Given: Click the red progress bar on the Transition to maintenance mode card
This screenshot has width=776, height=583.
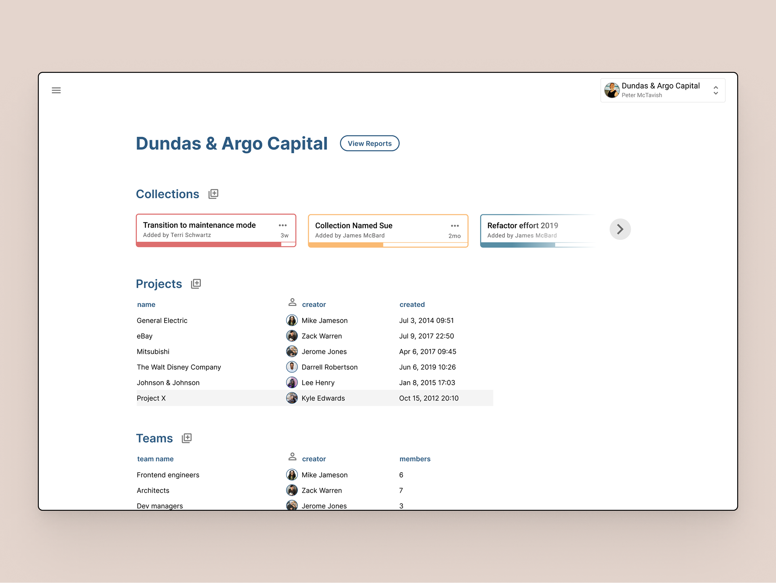Looking at the screenshot, I should (216, 244).
